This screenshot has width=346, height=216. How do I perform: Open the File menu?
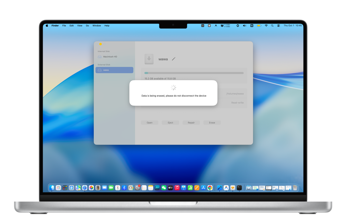[x=64, y=26]
